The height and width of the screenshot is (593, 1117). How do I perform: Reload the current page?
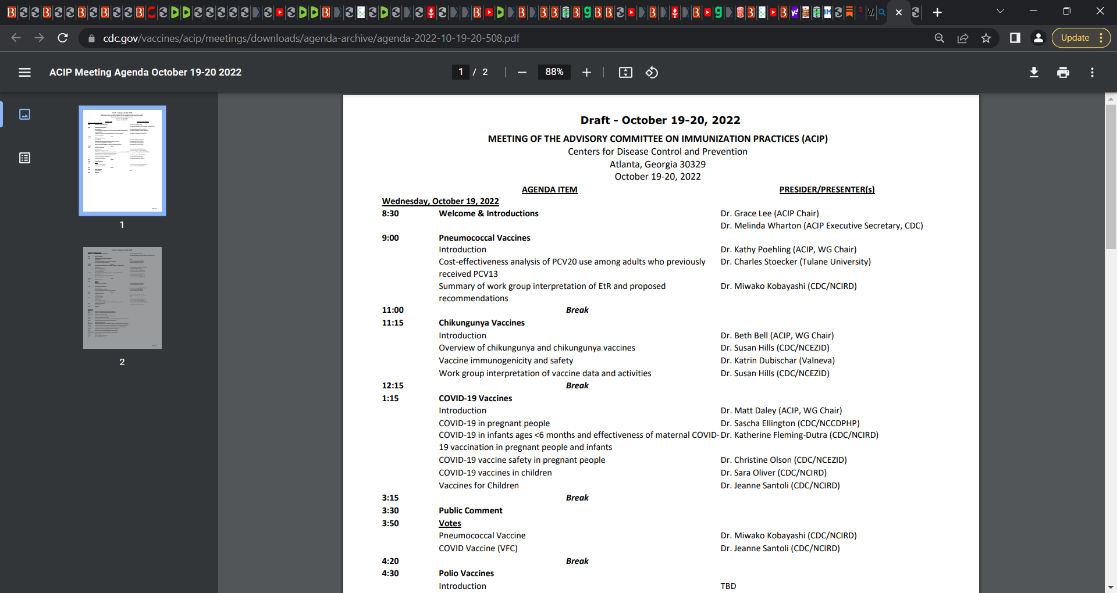point(63,38)
